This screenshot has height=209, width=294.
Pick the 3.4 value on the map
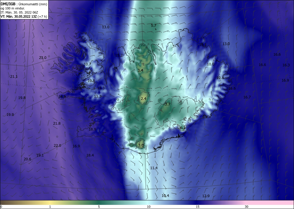(x=140, y=70)
